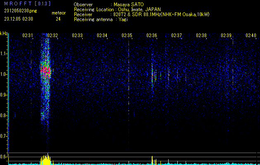
Task: Click the 02:31 time marker
Action: pyautogui.click(x=28, y=35)
